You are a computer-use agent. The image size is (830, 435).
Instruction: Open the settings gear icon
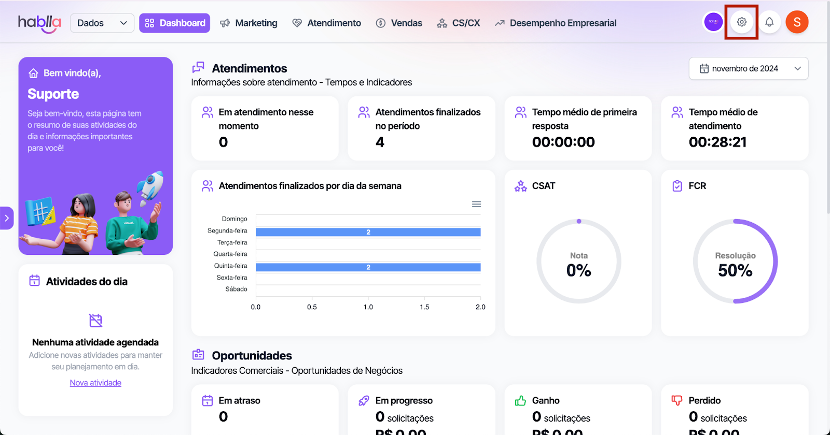(741, 22)
